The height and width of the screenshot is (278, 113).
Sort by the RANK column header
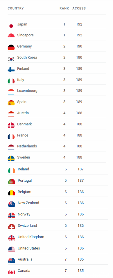(x=64, y=8)
